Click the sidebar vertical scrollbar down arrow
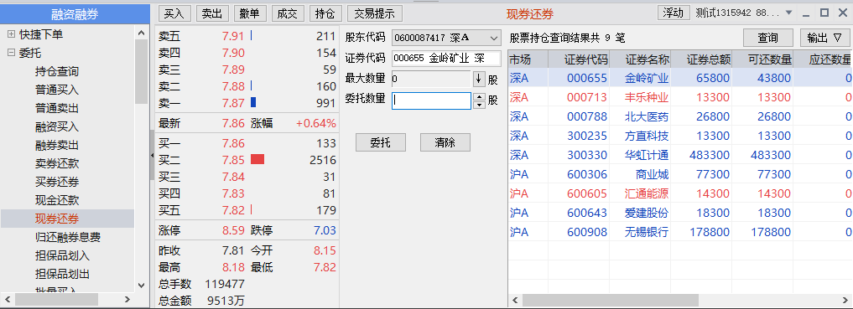853x309 pixels. pos(142,285)
